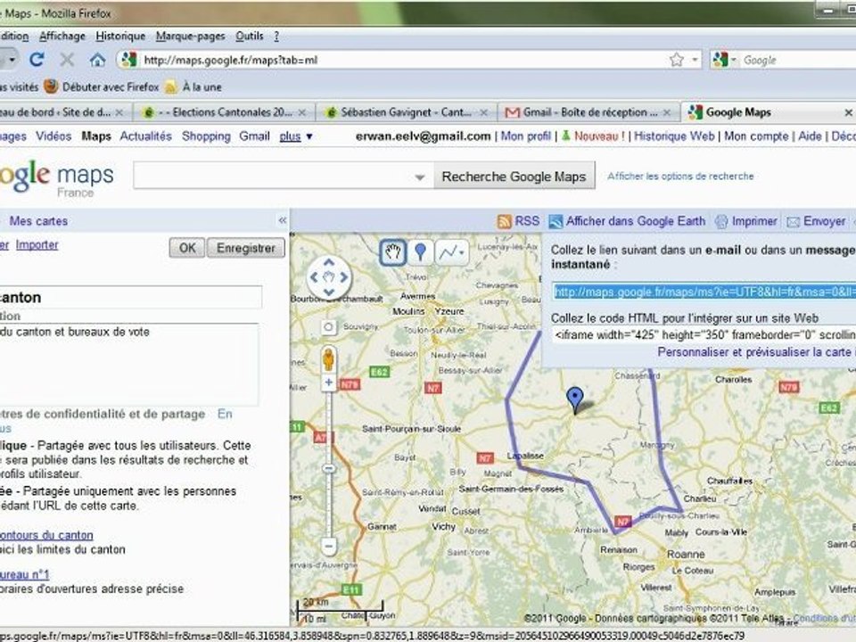Viewport: 856px width, 642px height.
Task: Open the Outils menu
Action: click(250, 36)
